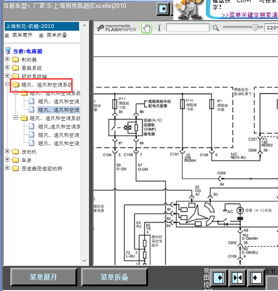278x291 pixels.
Task: Expand the 变速器变速驱动桥 tree node
Action: 7,168
